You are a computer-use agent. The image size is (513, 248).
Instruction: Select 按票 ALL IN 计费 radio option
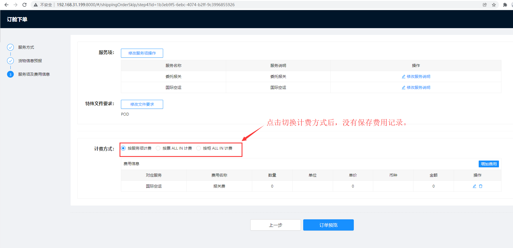tap(158, 148)
